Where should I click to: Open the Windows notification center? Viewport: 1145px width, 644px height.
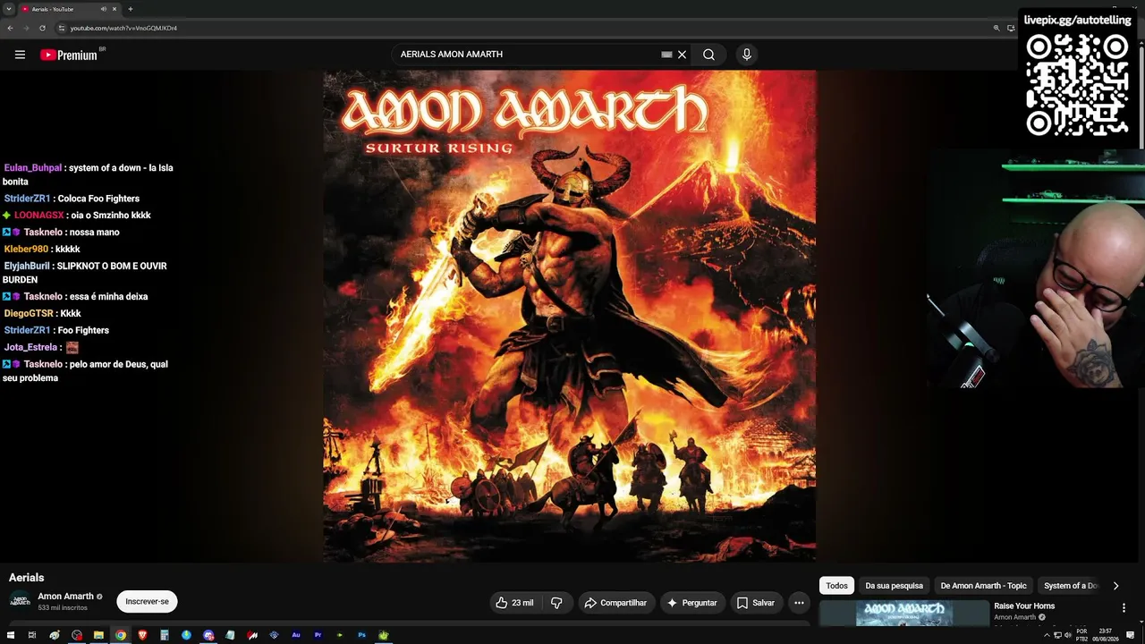[x=1131, y=635]
